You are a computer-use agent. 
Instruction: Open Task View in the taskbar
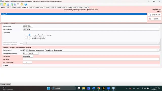tap(79, 88)
